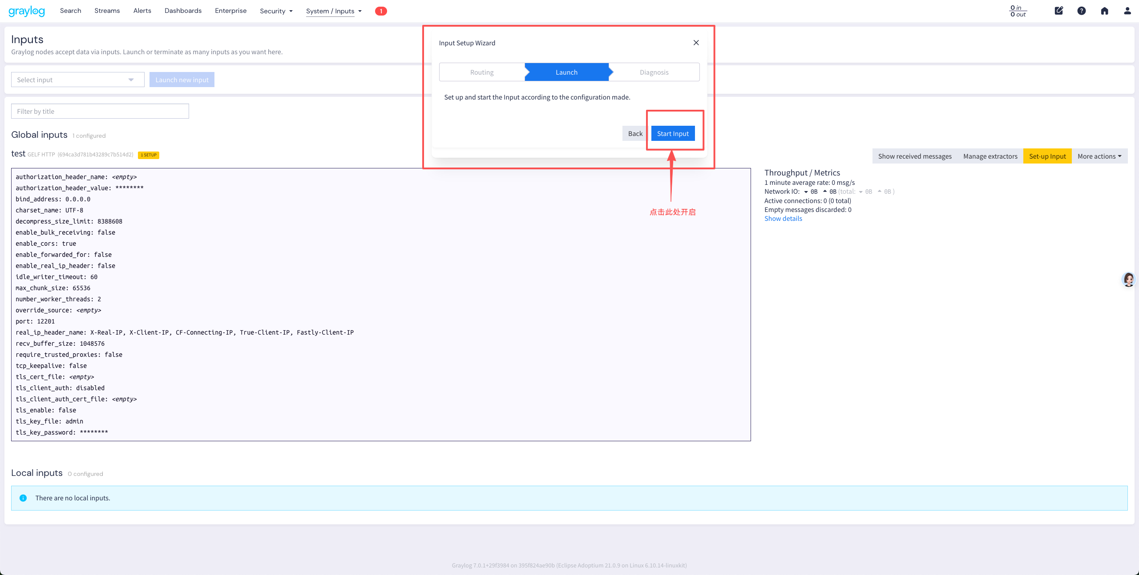1139x575 pixels.
Task: Switch to the Routing wizard step
Action: [x=482, y=72]
